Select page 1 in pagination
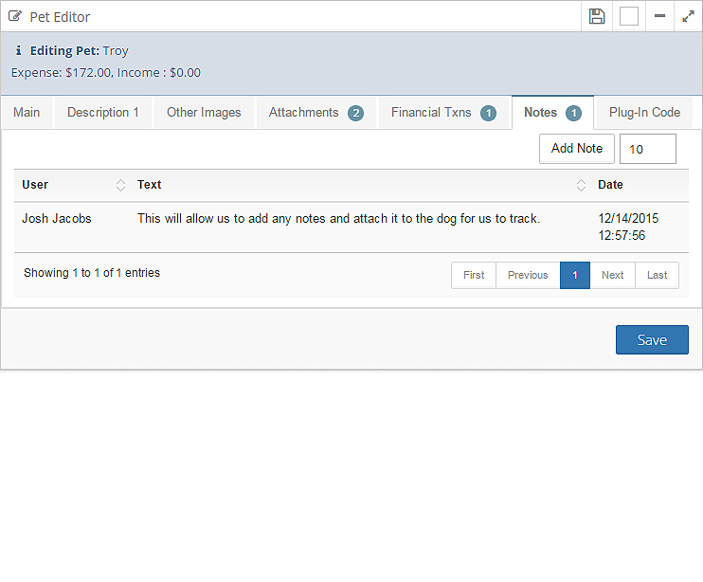 pos(575,275)
